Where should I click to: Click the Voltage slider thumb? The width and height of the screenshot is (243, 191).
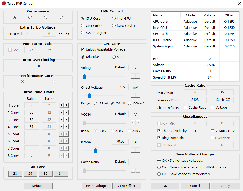click(x=84, y=76)
